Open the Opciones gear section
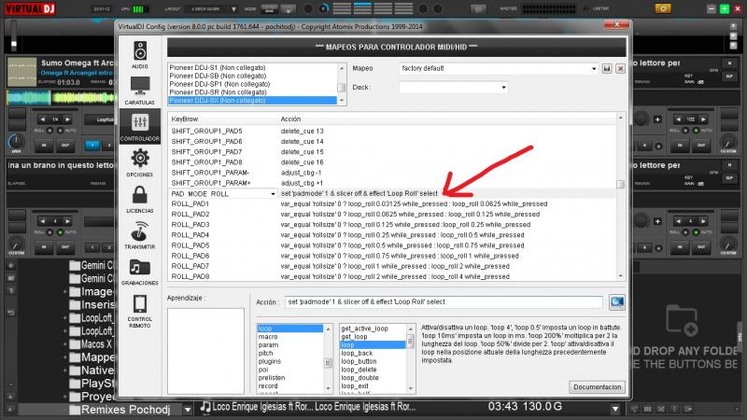Screen dimensions: 747x420 tap(139, 163)
